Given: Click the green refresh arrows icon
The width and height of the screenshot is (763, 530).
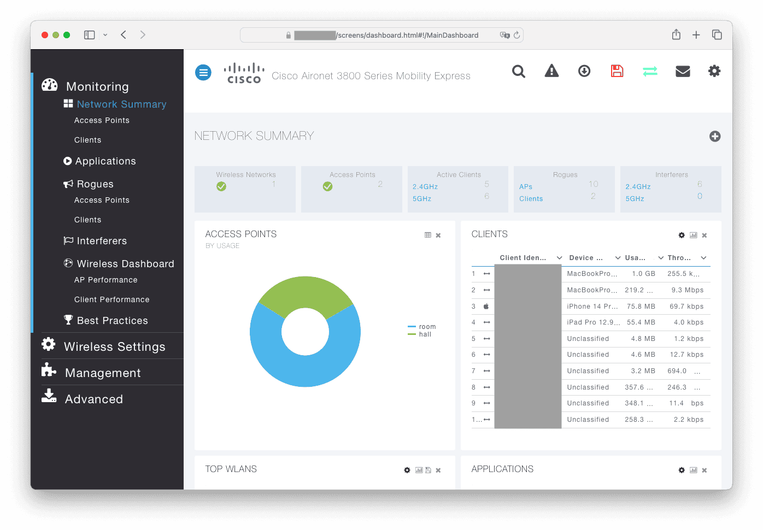Looking at the screenshot, I should point(650,71).
